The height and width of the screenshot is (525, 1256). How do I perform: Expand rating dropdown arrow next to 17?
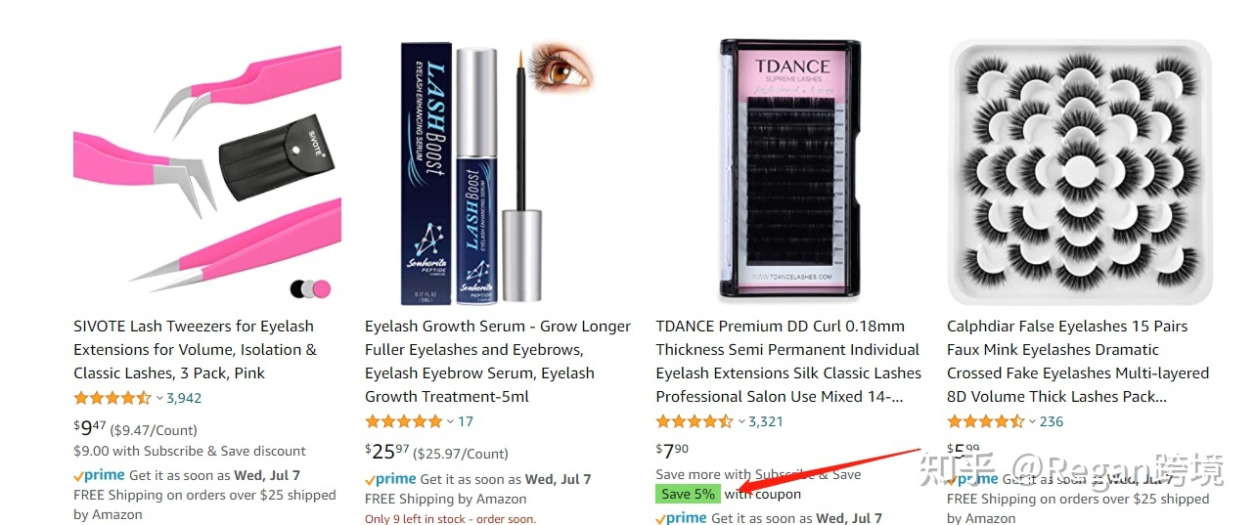click(451, 421)
